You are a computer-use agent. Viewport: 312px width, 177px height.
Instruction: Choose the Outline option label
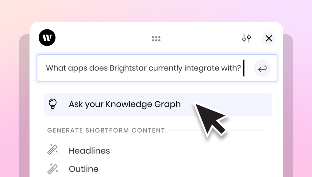[x=83, y=169]
